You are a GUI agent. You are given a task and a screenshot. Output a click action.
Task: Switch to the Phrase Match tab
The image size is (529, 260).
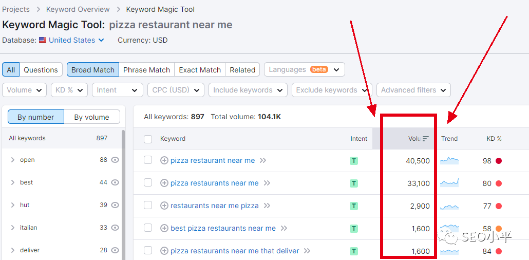click(146, 70)
